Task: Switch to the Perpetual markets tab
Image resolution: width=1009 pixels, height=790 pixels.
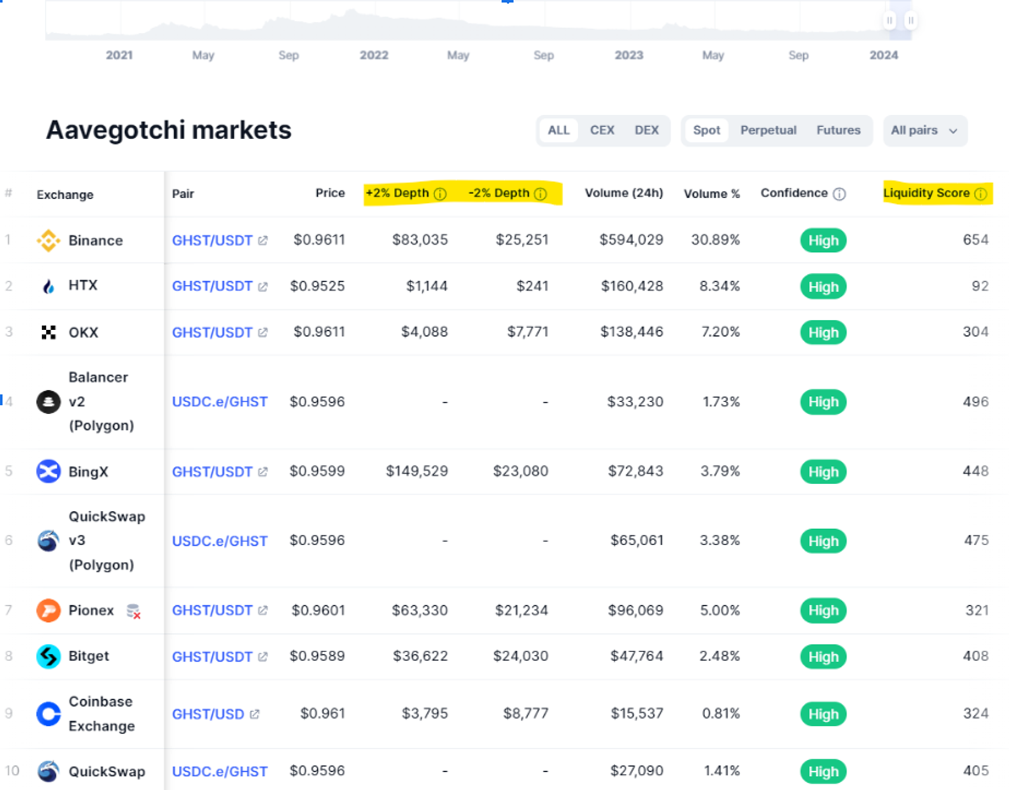Action: (768, 130)
